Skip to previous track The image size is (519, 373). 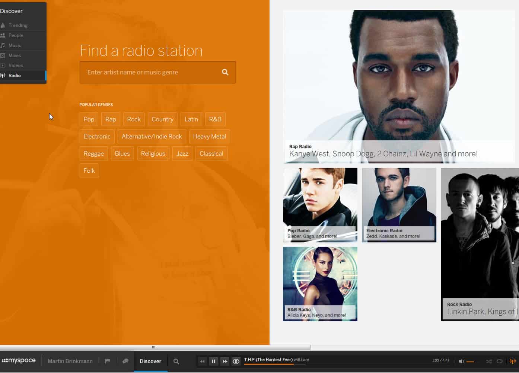tap(202, 361)
